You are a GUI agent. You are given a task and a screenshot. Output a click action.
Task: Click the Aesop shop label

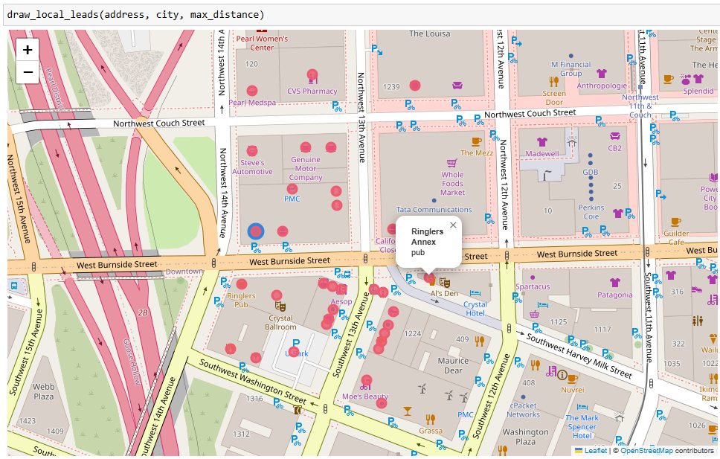click(341, 302)
